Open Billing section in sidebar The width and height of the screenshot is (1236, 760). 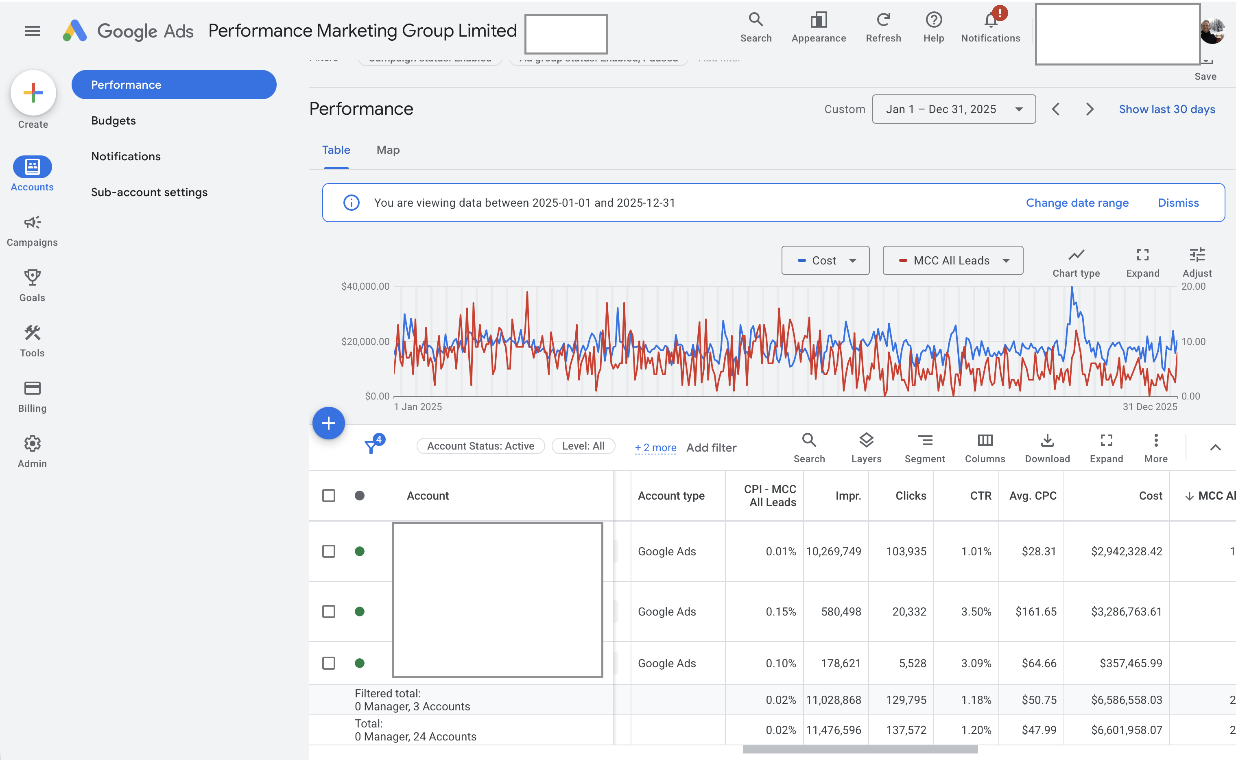click(32, 396)
